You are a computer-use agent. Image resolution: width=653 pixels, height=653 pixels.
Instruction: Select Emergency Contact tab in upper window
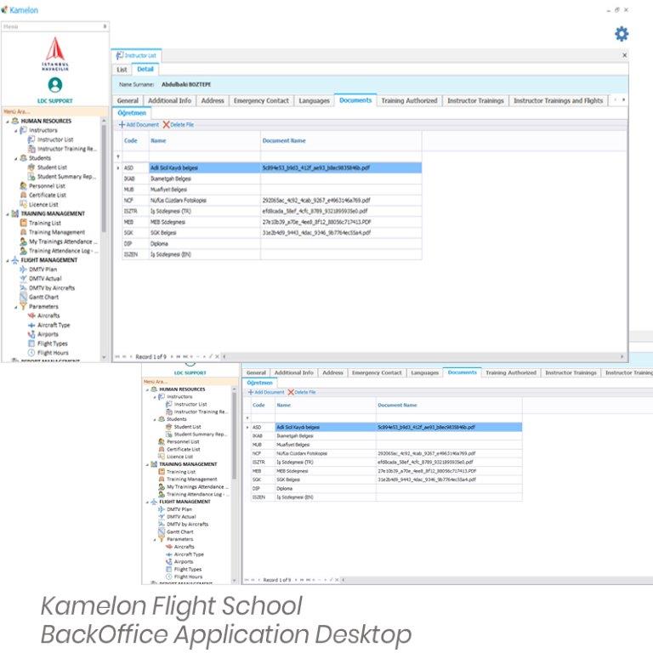coord(261,101)
